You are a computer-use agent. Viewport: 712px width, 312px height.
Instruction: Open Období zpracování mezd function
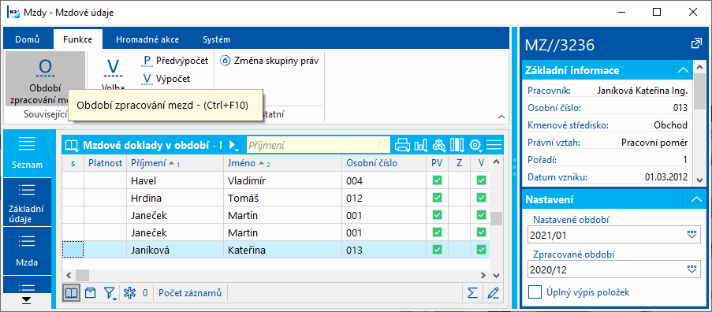[45, 80]
